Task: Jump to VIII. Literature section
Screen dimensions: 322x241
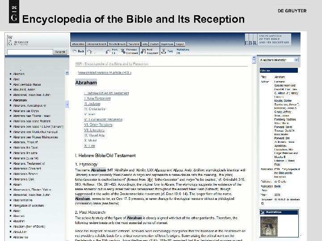Action: [x=94, y=130]
